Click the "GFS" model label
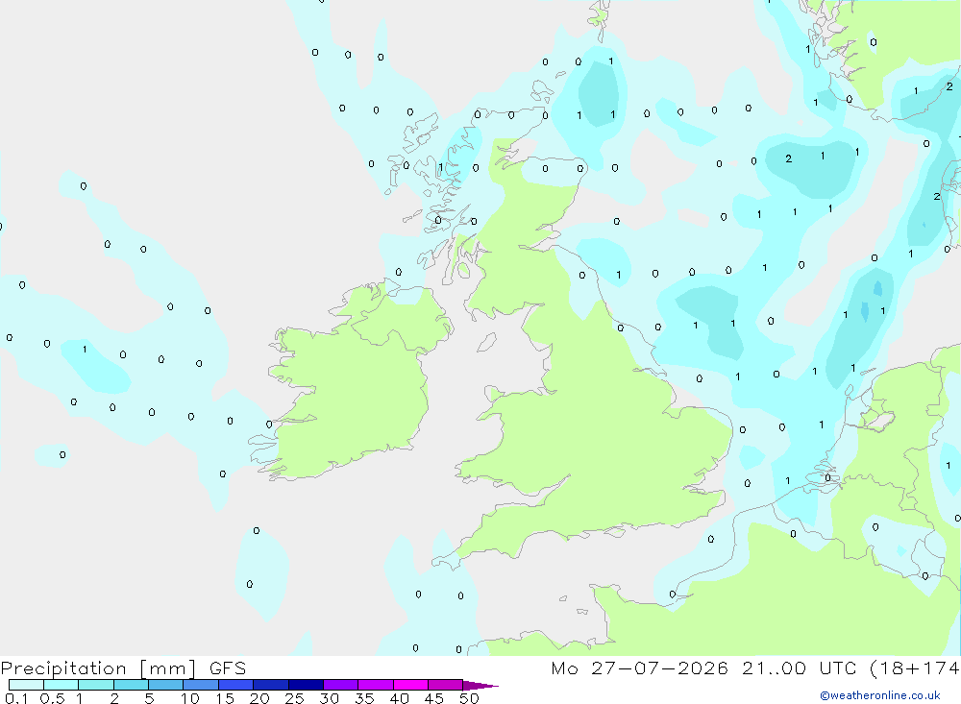961x704 pixels. 228,668
